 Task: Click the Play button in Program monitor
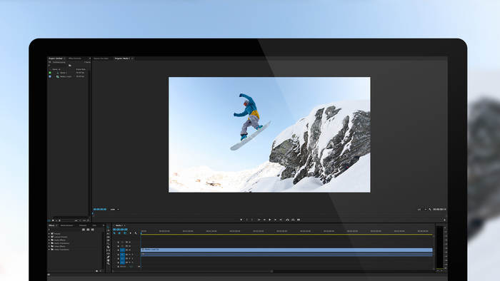coord(269,220)
